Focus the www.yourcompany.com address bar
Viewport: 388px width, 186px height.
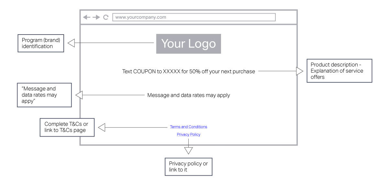pos(194,17)
